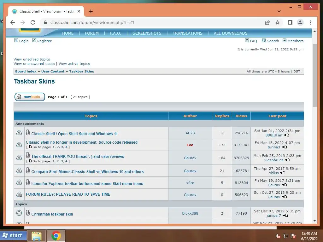Open File Explorer from the taskbar
323x242 pixels.
tap(37, 236)
